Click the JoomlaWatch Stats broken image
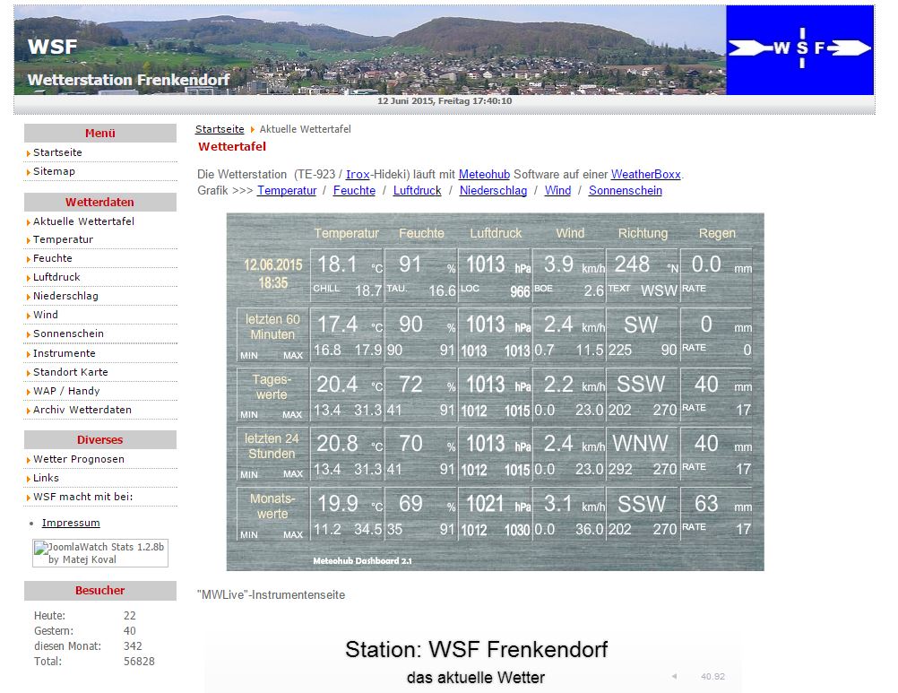Screen dimensions: 898x693 [100, 553]
